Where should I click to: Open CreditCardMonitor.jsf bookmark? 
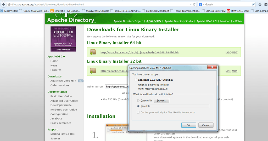click(155, 11)
